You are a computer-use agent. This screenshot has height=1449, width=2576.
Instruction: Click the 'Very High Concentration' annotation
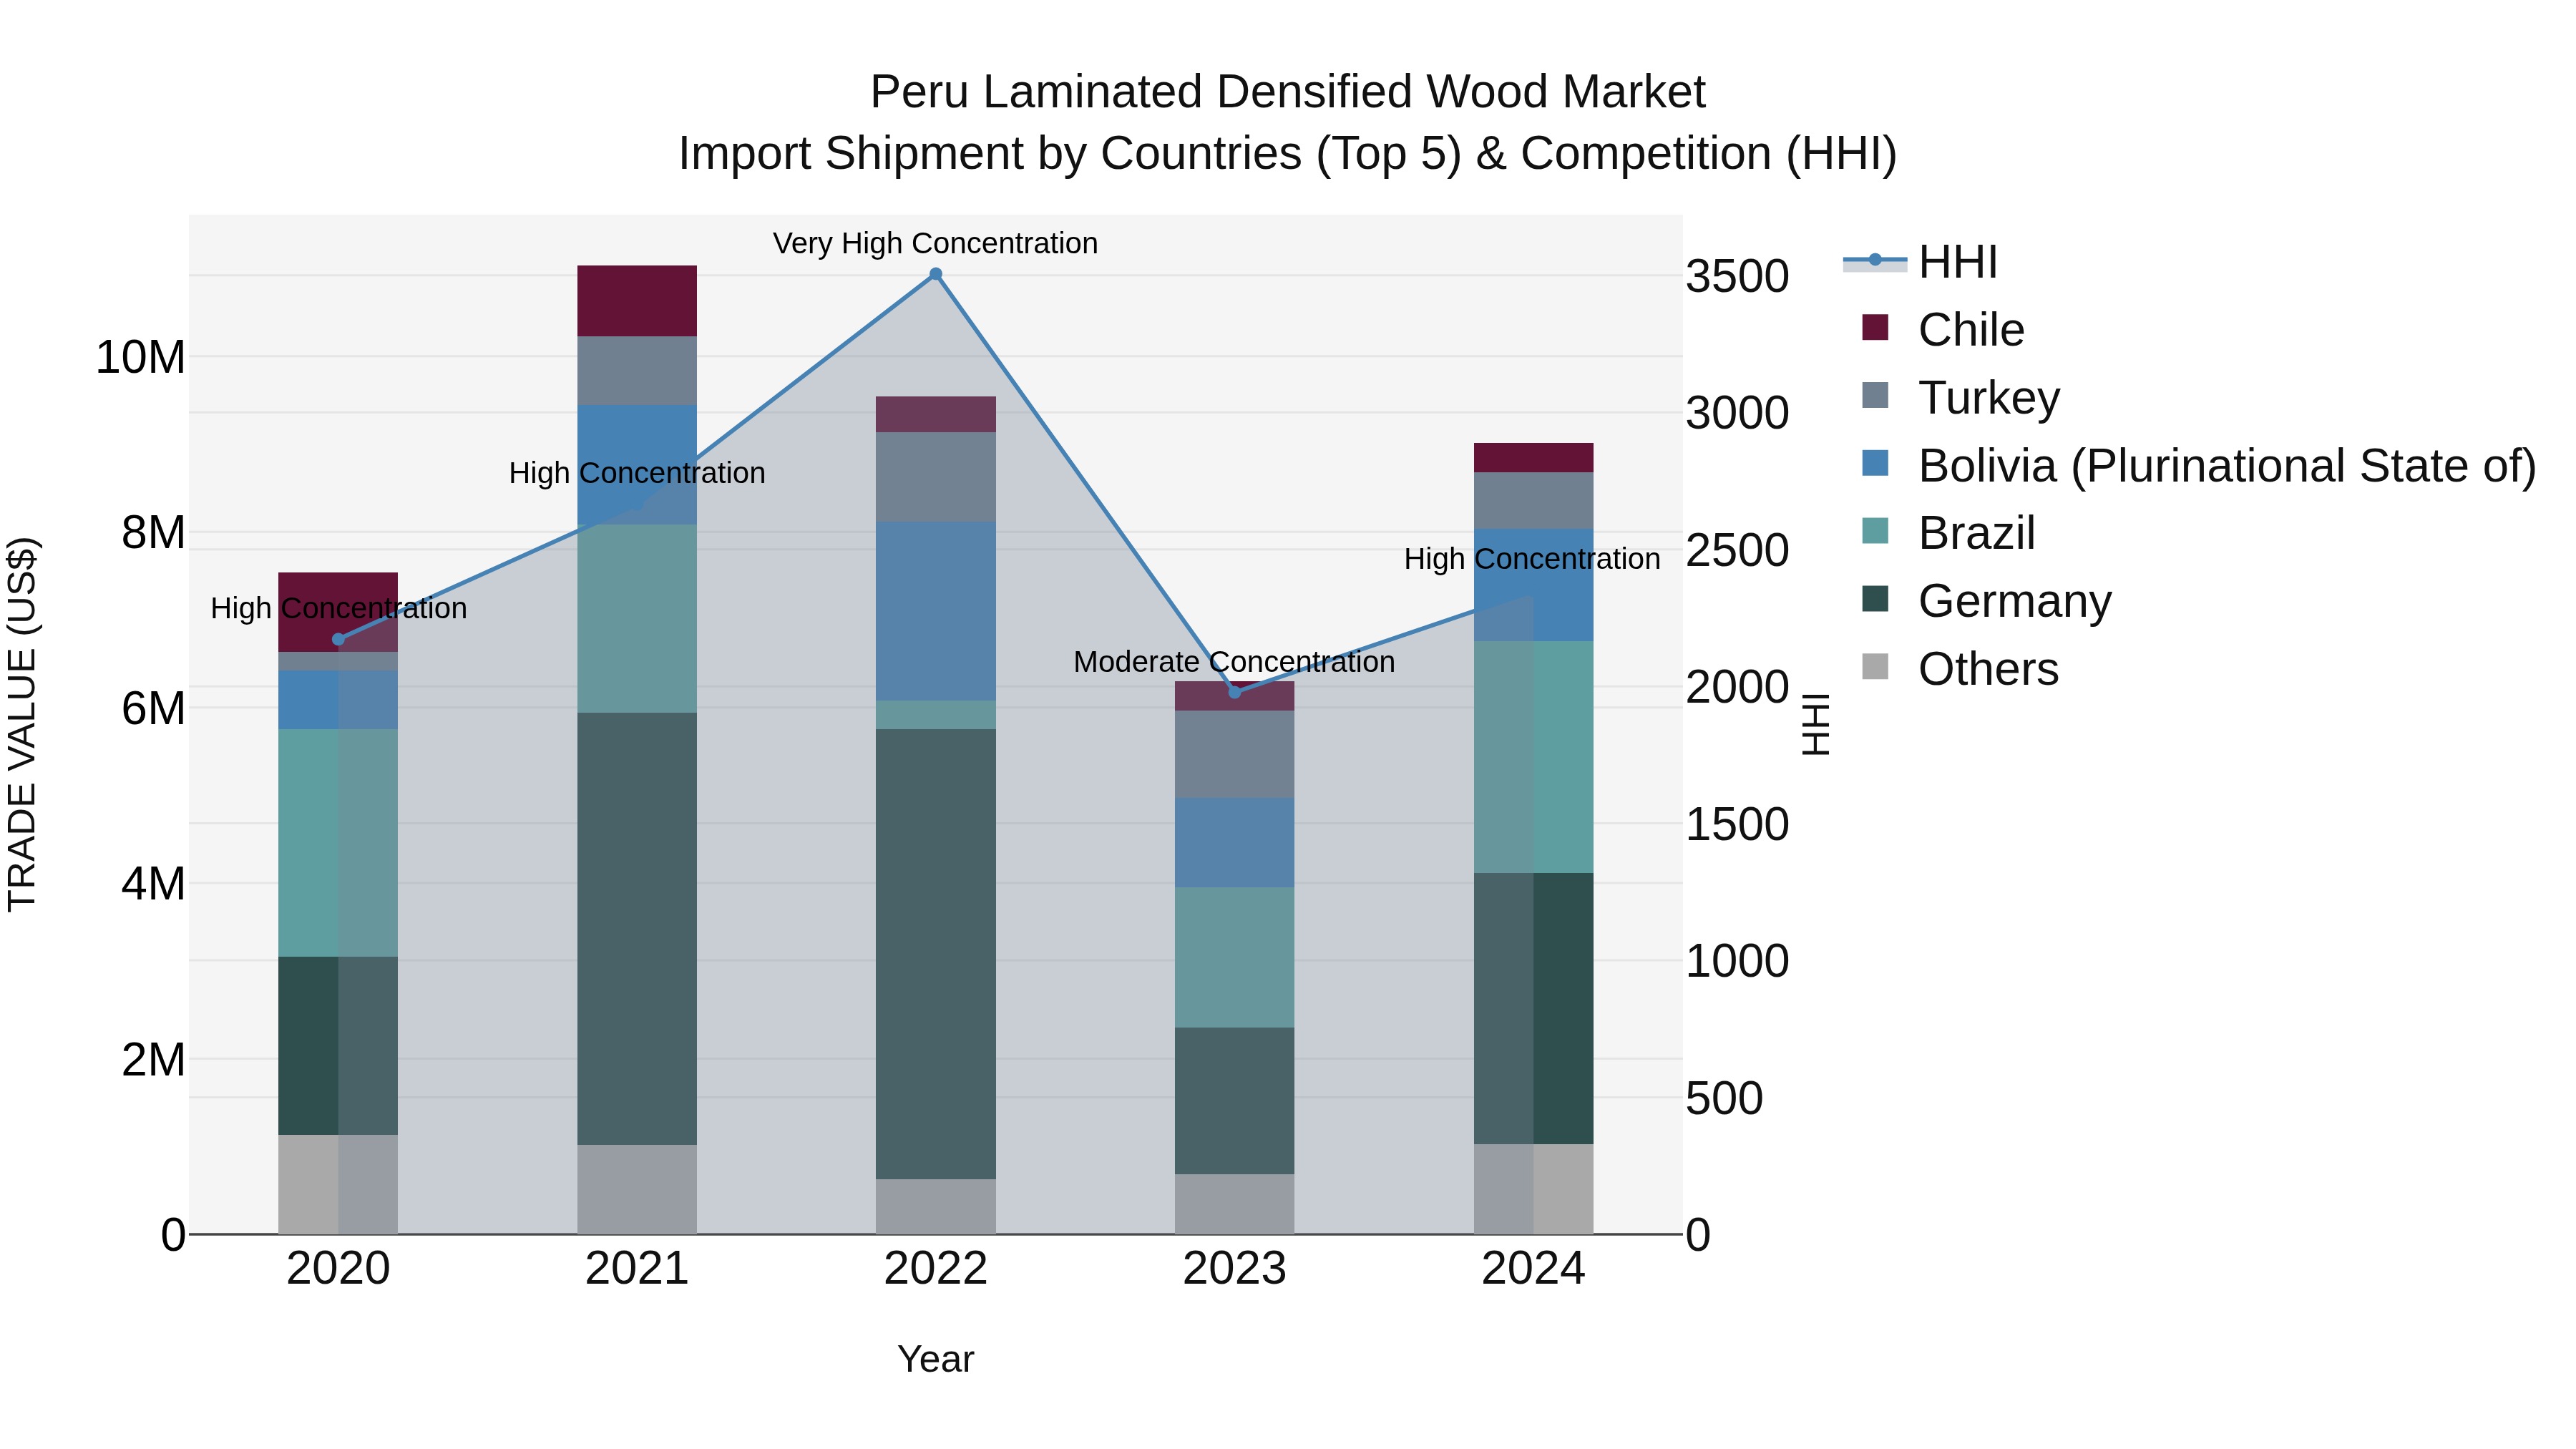point(935,243)
